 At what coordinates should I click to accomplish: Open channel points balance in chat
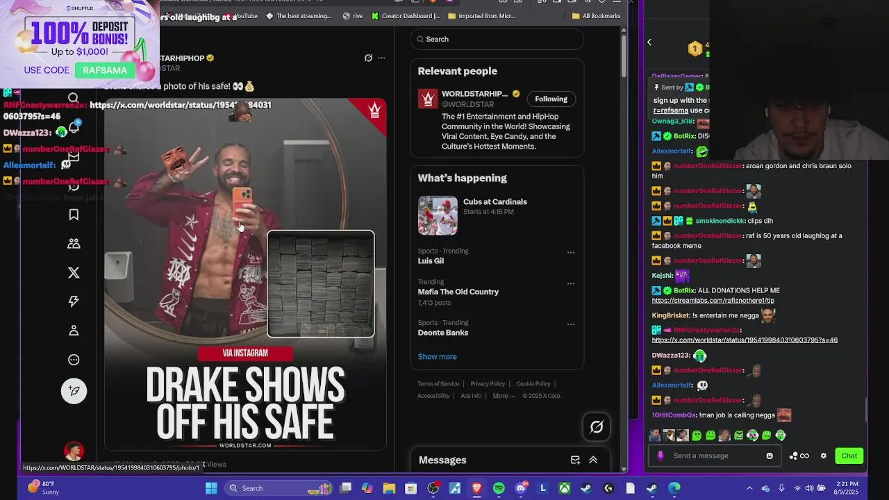(799, 456)
